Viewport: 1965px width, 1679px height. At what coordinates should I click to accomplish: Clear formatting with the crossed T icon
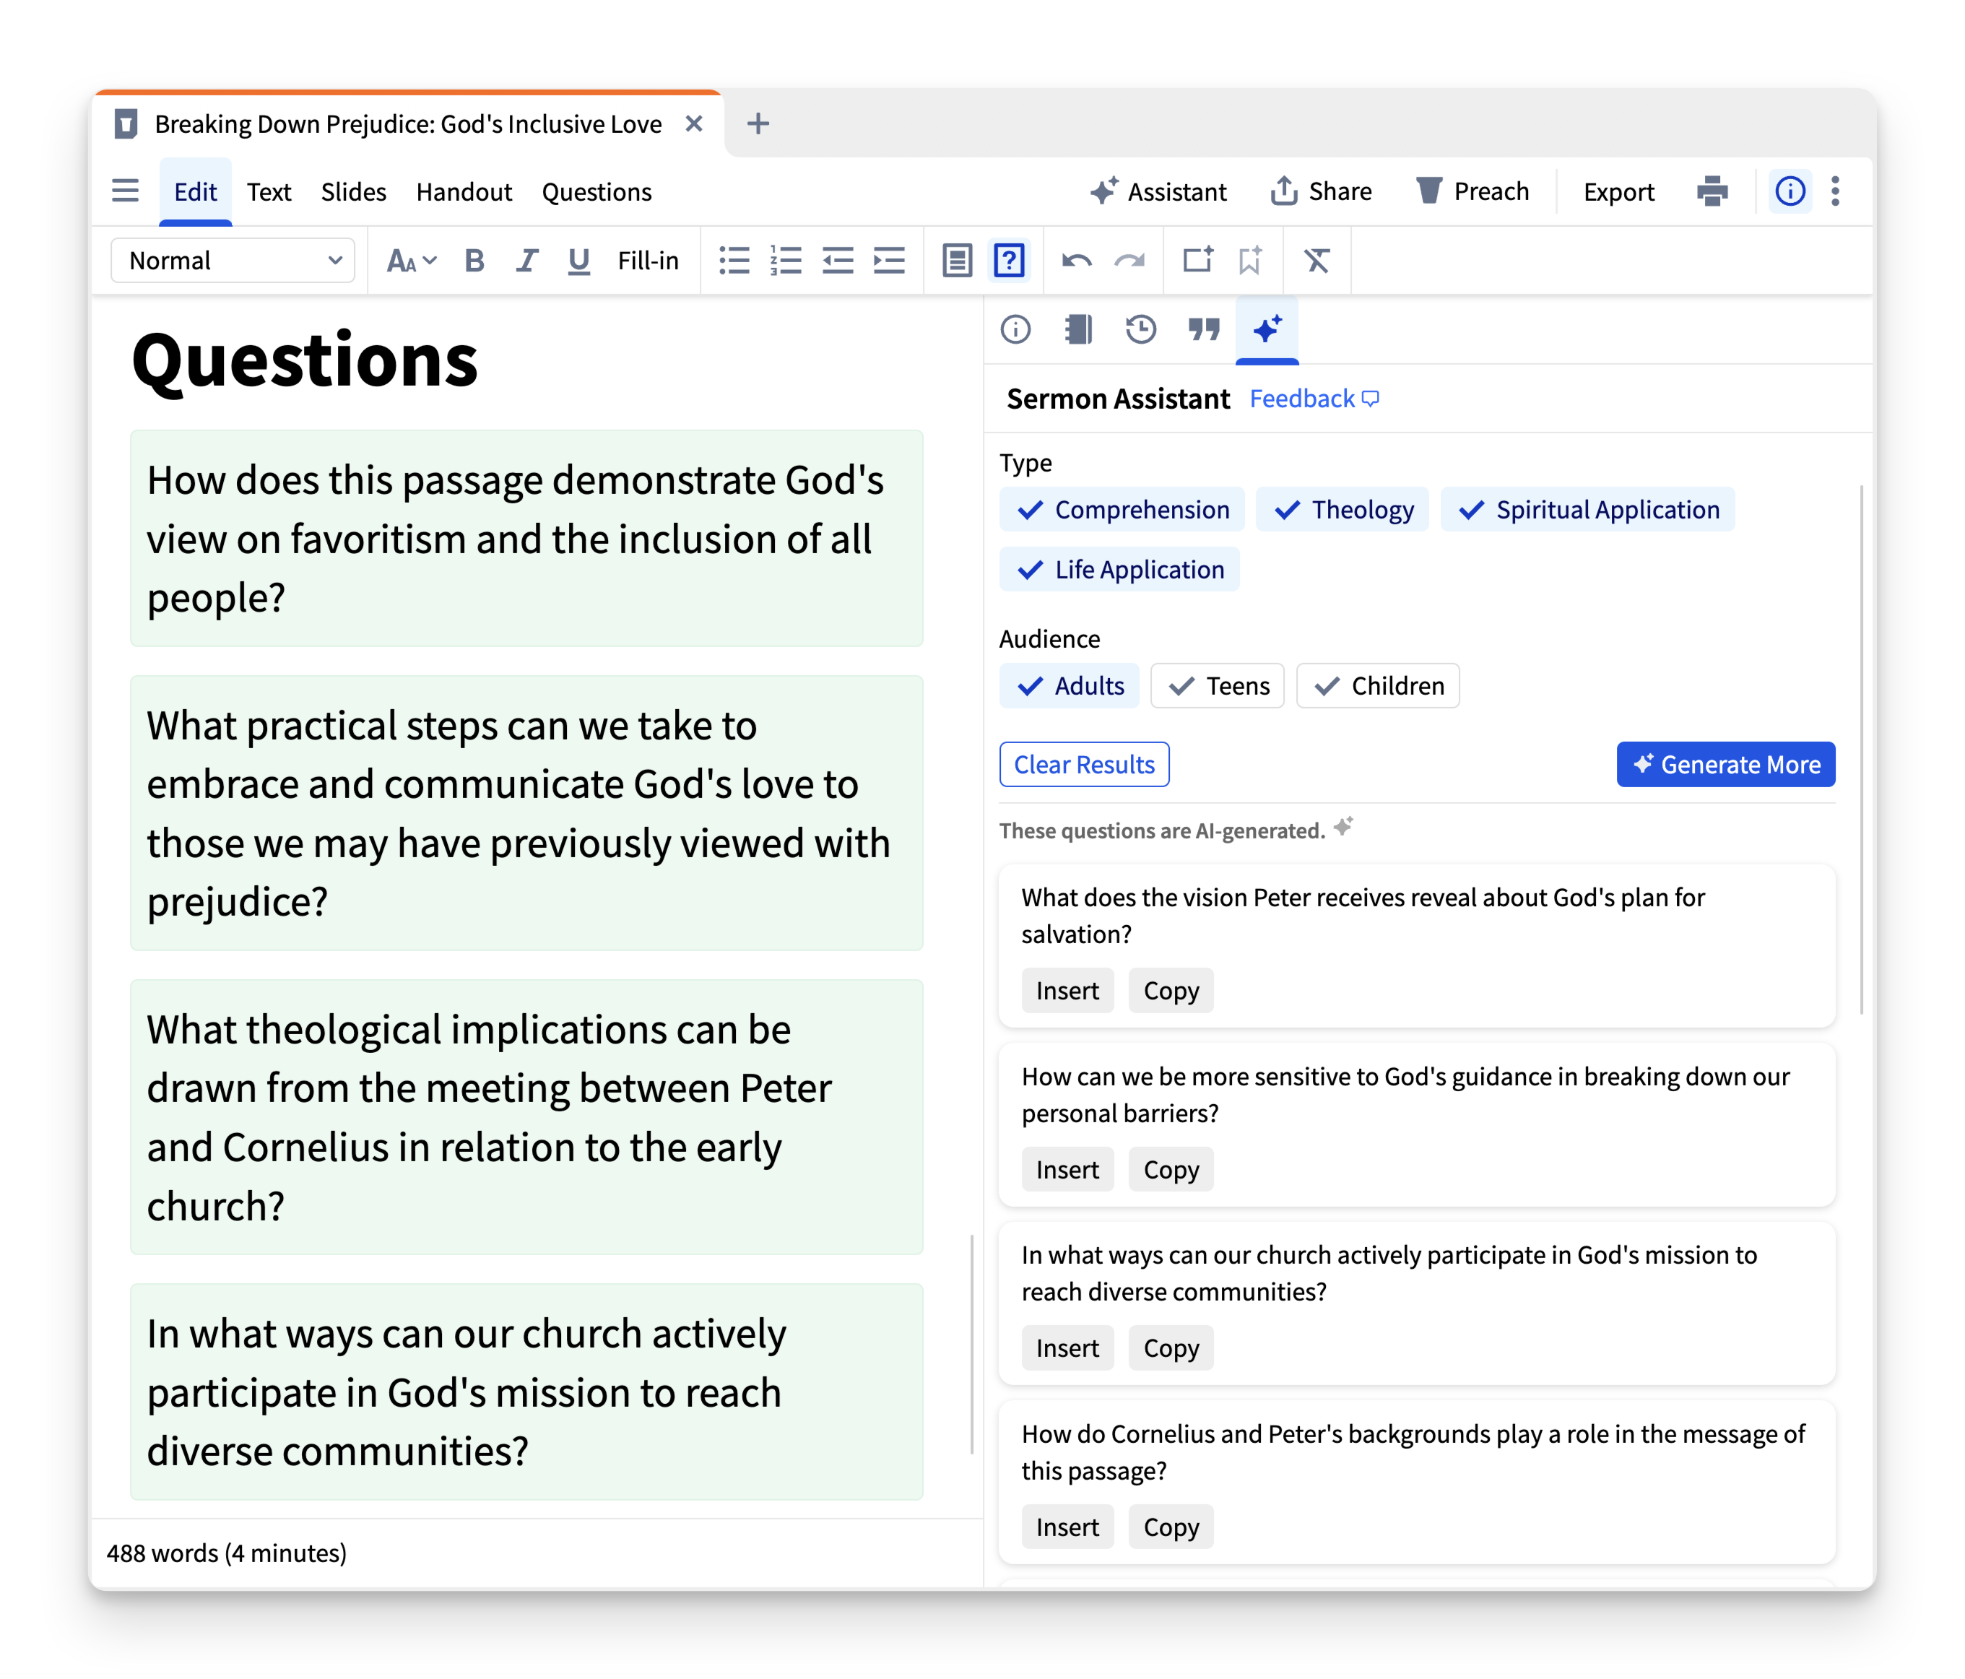tap(1316, 260)
